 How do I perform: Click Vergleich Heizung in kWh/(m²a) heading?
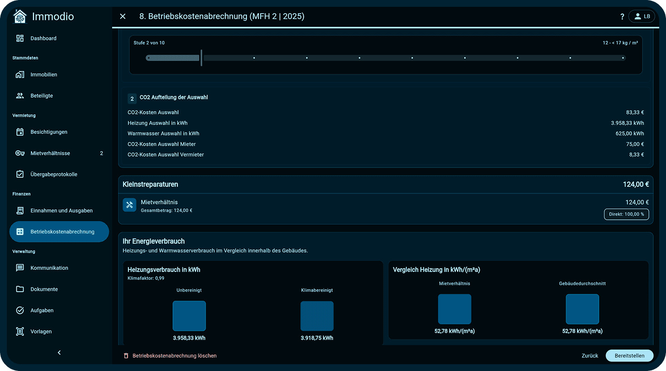click(x=436, y=270)
